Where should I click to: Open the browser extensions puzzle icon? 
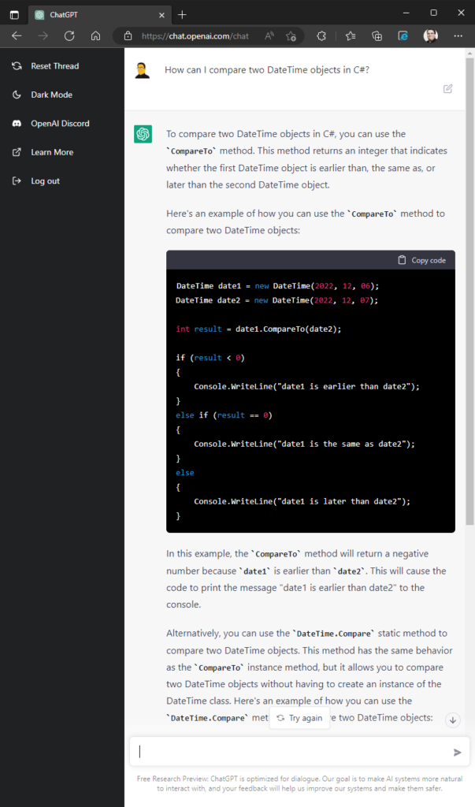pos(321,36)
